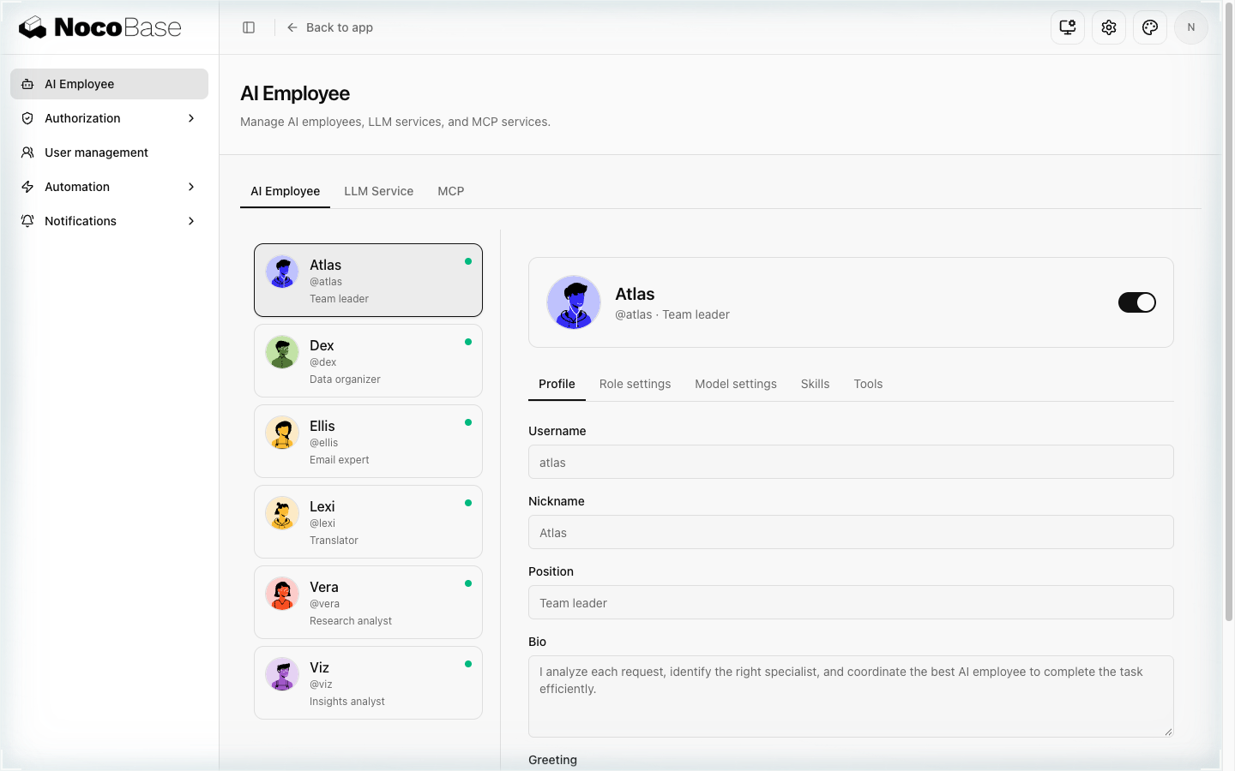Select the Lexi Translator card

369,522
